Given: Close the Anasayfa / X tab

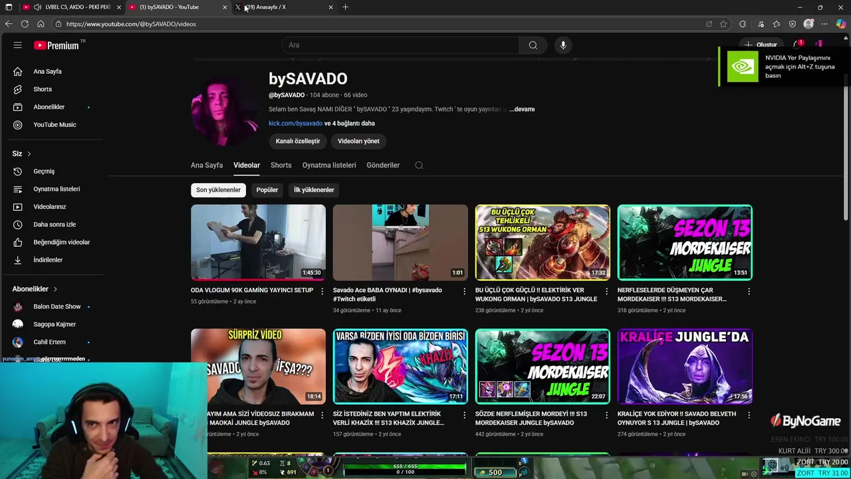Looking at the screenshot, I should tap(330, 7).
